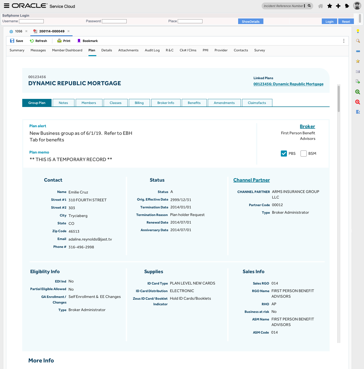
Task: Select the Notes plan sub-tab
Action: click(63, 103)
